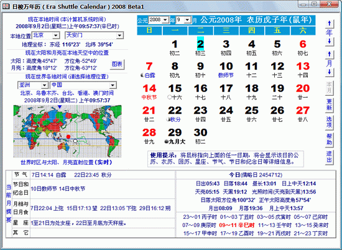Click the 日 Sunday column header
This screenshot has width=342, height=250.
[149, 30]
